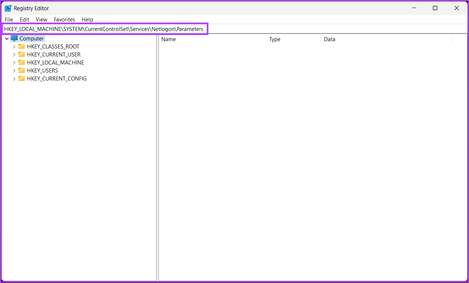This screenshot has height=283, width=469.
Task: Open the Edit menu
Action: [24, 20]
